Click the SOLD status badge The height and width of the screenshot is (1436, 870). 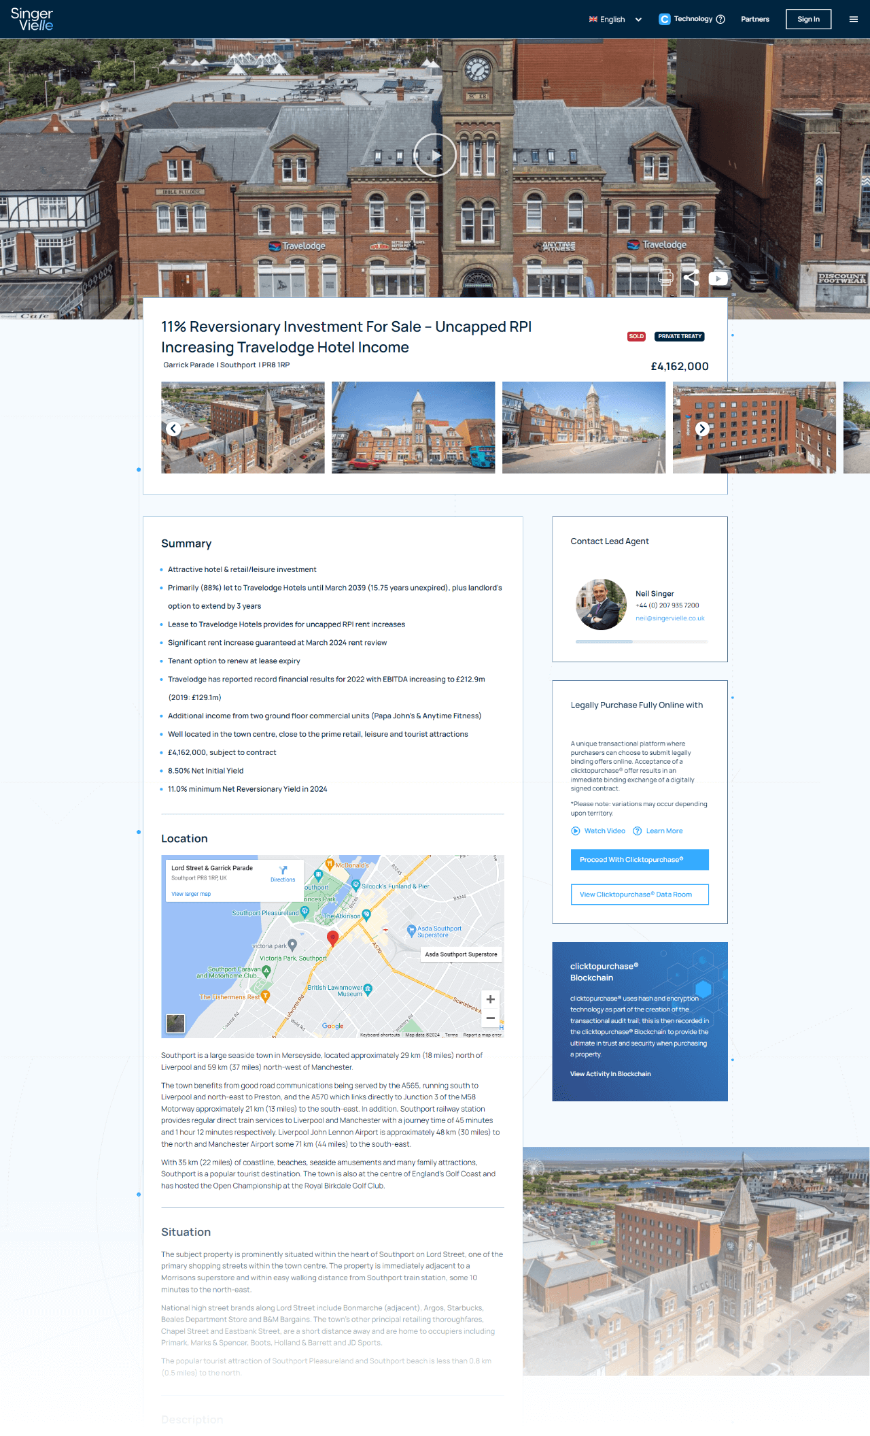[636, 337]
